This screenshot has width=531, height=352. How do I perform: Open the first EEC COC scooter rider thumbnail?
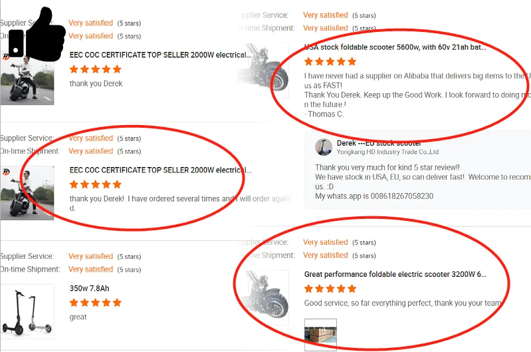[27, 79]
